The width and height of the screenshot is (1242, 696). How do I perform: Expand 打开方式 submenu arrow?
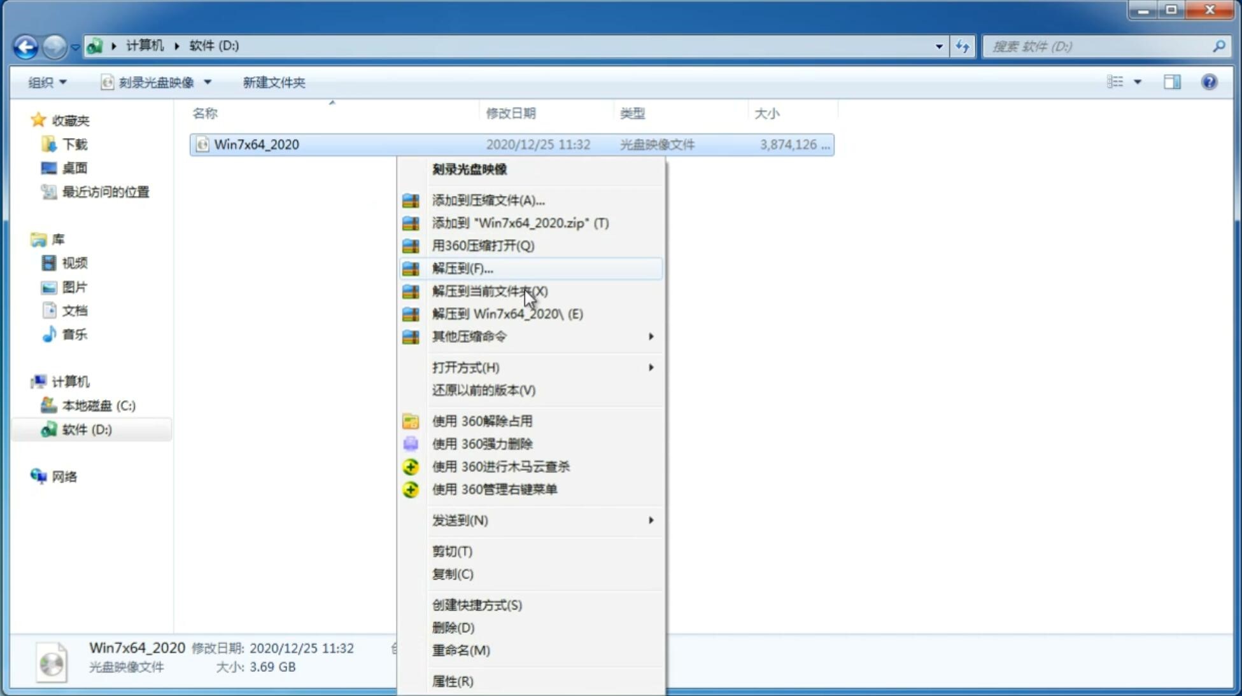[x=652, y=368]
